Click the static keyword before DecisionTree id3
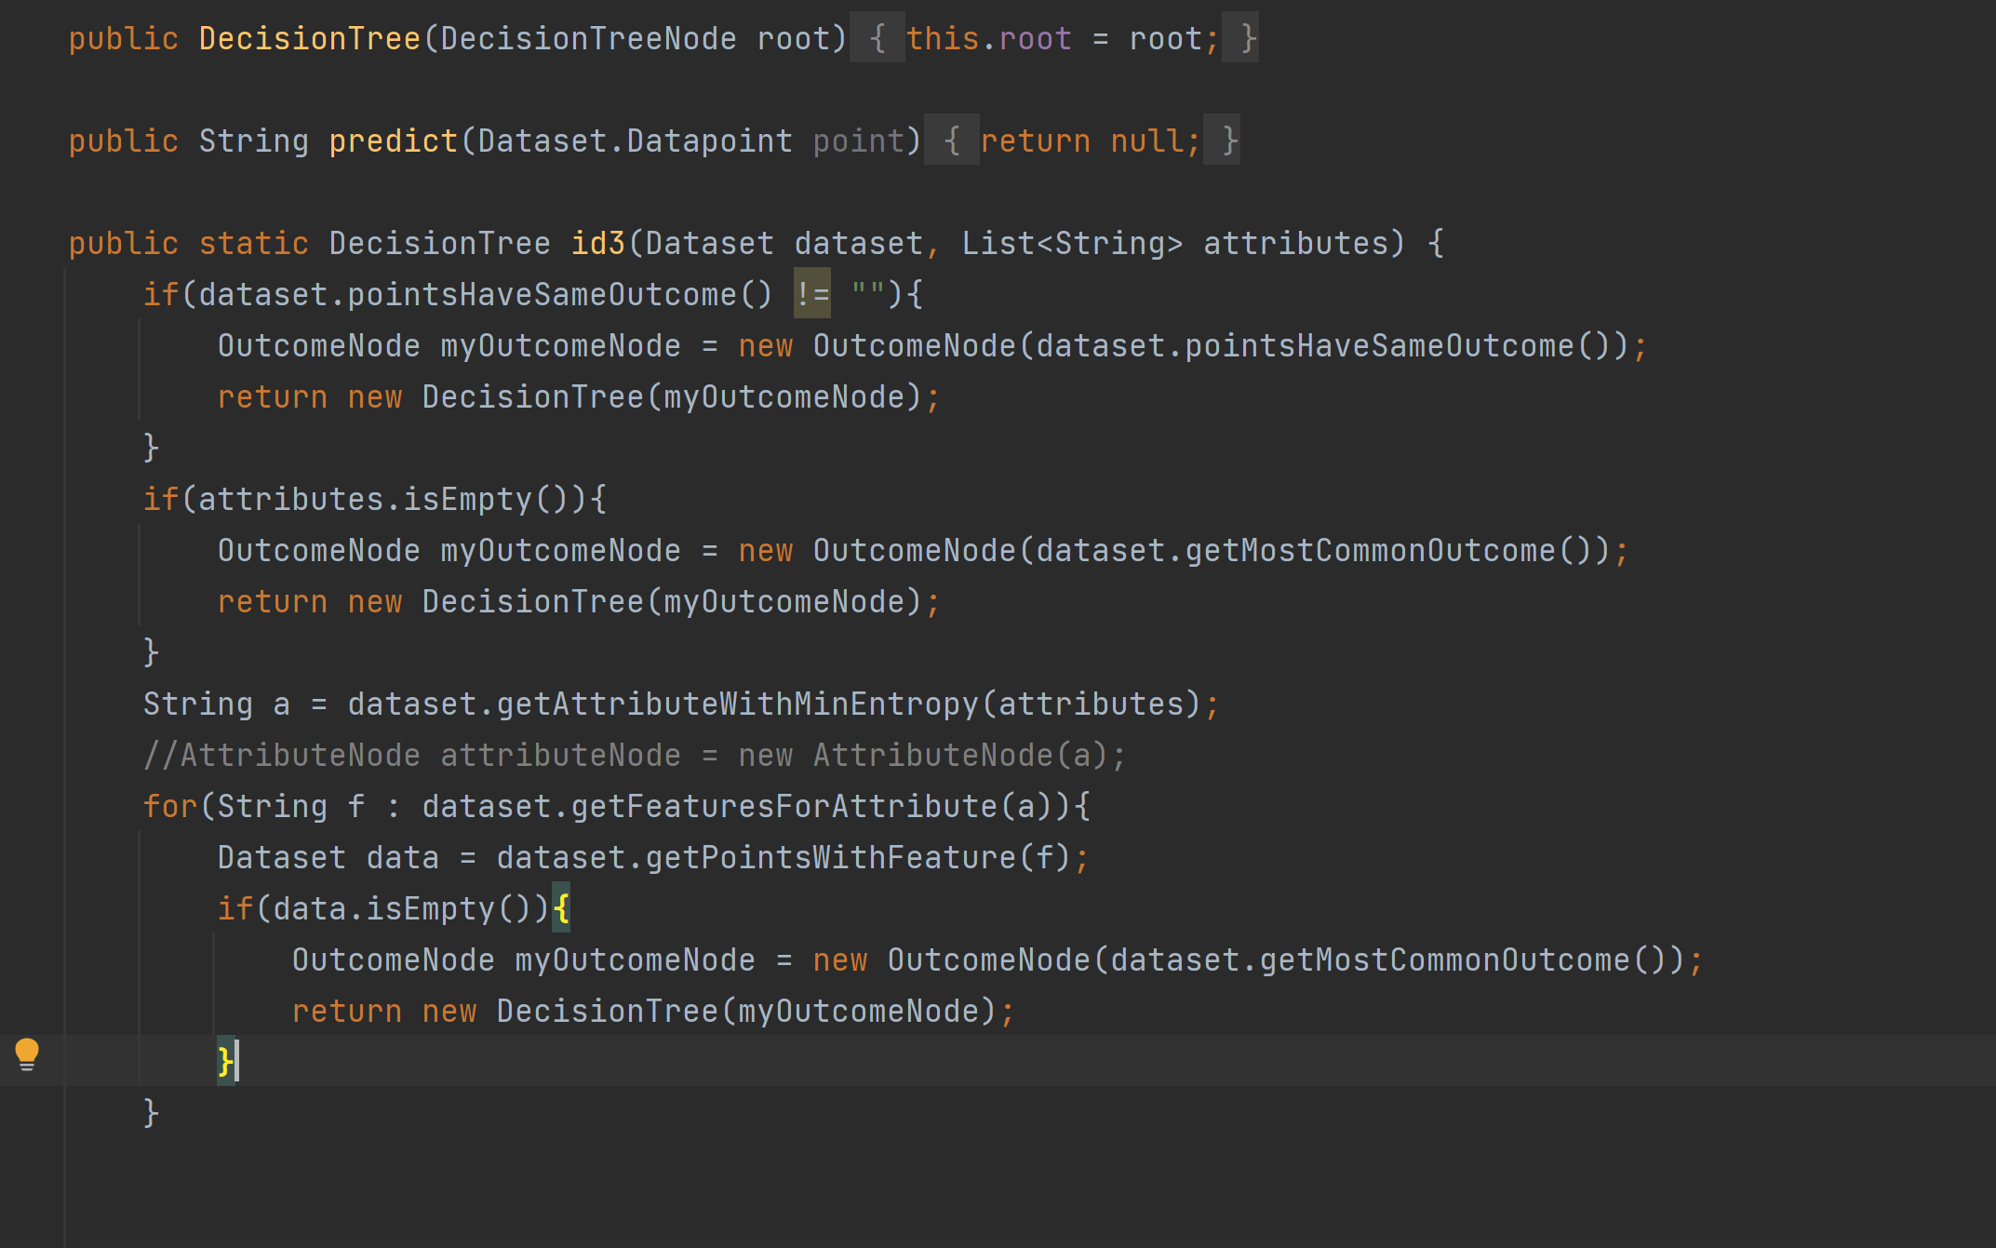 (253, 243)
